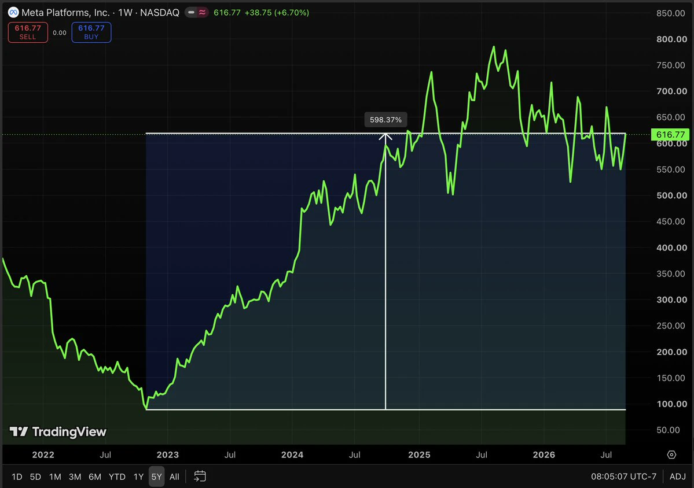Click the 2026 label on time axis

(544, 455)
